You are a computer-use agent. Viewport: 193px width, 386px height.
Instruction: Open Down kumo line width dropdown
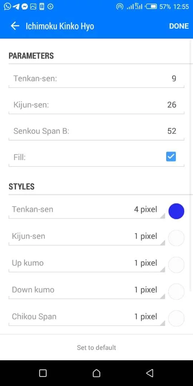click(86, 290)
